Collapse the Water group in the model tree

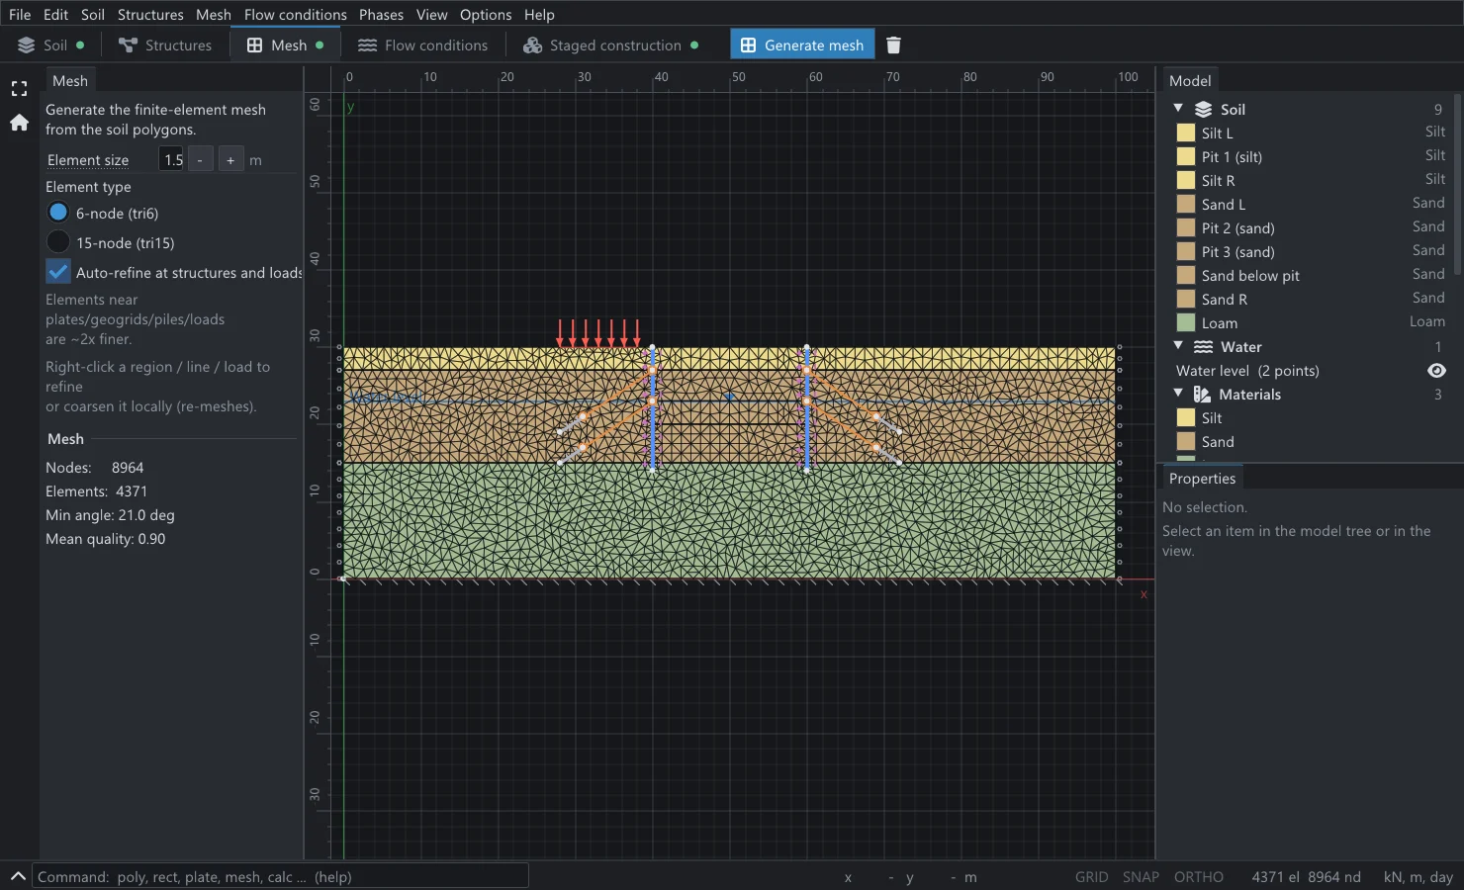pos(1178,346)
